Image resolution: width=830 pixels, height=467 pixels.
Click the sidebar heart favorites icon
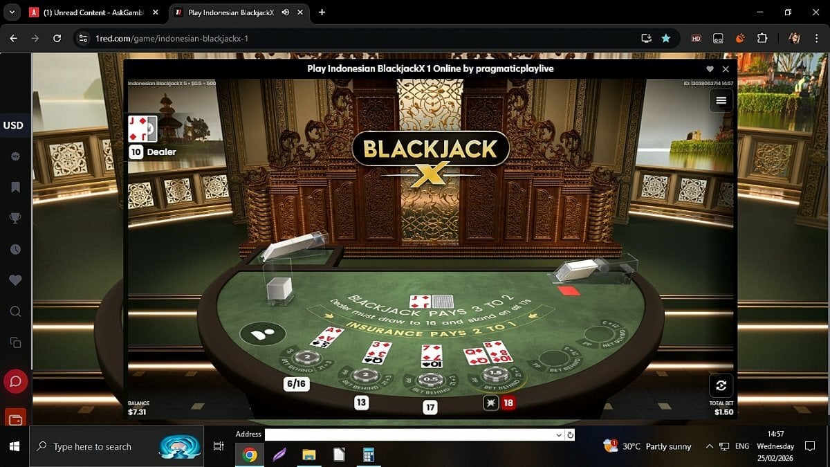(x=15, y=280)
